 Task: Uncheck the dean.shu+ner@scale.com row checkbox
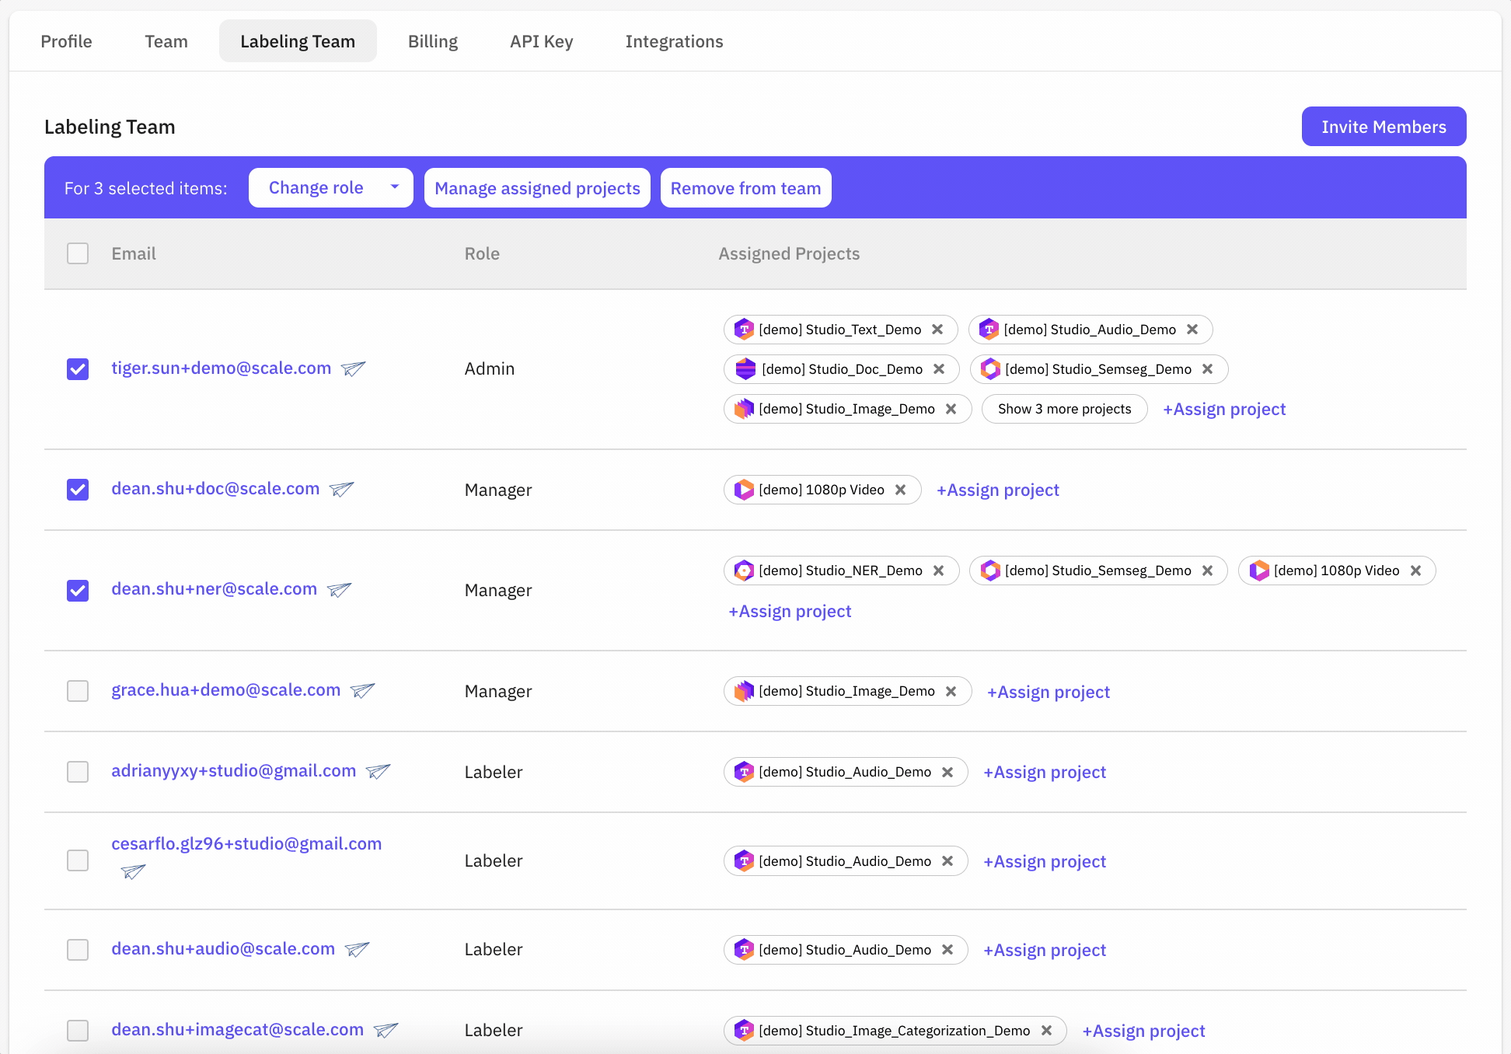[x=78, y=590]
